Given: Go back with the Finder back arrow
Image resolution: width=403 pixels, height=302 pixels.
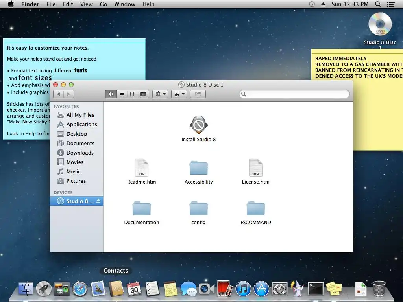Looking at the screenshot, I should pos(59,94).
